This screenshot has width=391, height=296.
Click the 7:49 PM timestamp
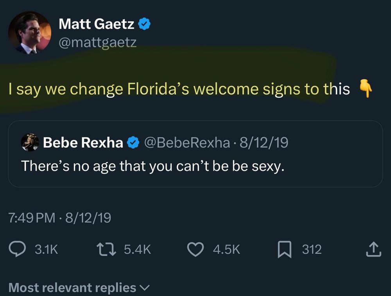click(32, 218)
